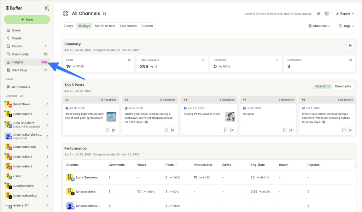Open the Channels filter dropdown
The image size is (362, 212).
(319, 26)
